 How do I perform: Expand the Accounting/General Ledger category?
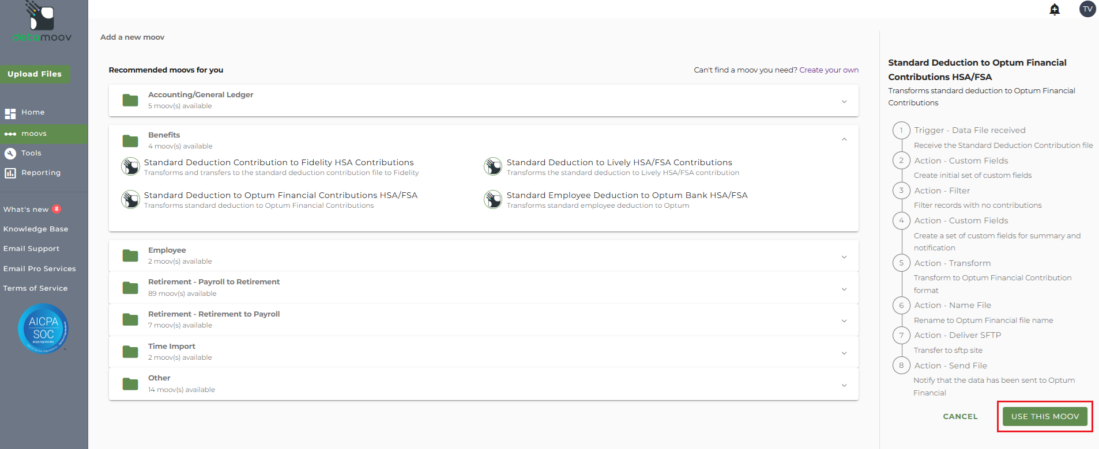(x=844, y=101)
